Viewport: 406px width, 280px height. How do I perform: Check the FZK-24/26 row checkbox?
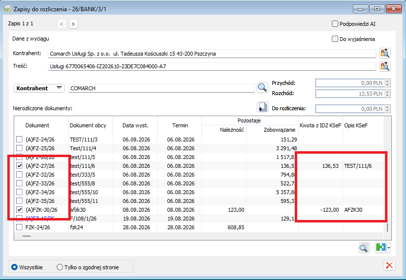point(19,227)
